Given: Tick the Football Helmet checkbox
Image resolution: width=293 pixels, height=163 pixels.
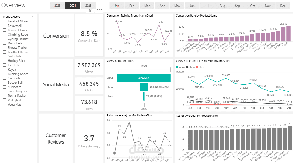Looking at the screenshot, I should tap(5, 52).
